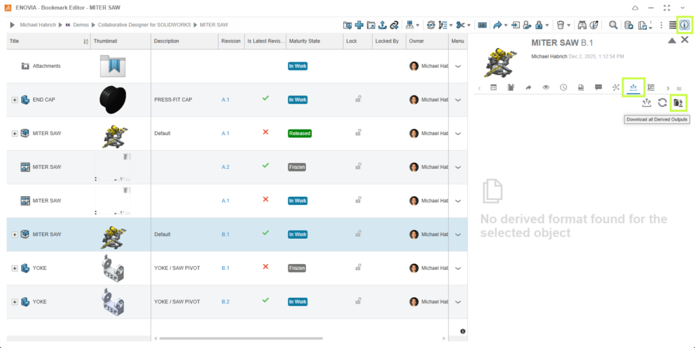Open the structure hierarchy dropdown arrow in toolbar
This screenshot has width=695, height=348.
click(x=417, y=26)
